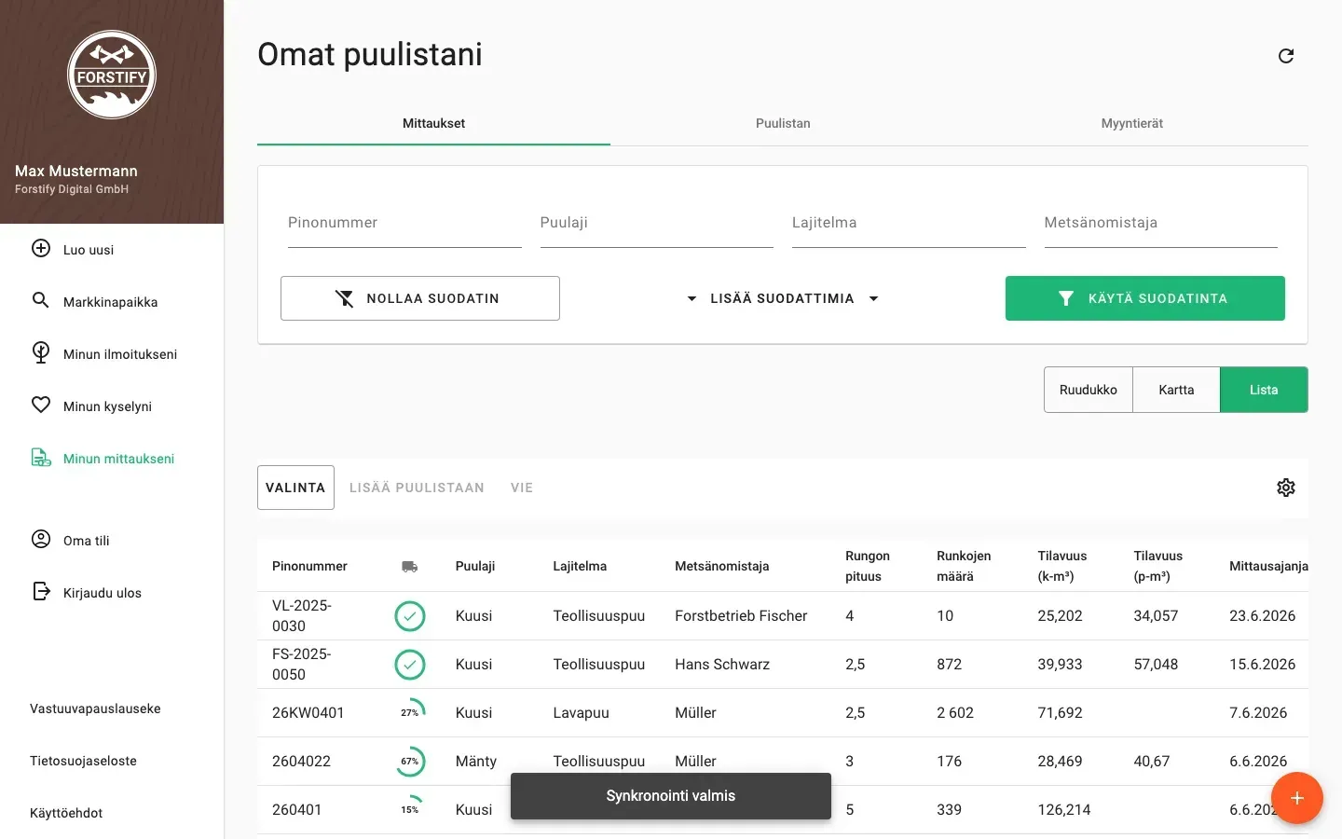Open the Vastuuvapauslauseke link
1342x839 pixels.
(95, 708)
